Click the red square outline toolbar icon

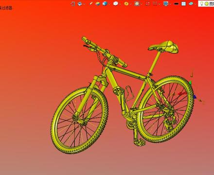coord(155,3)
